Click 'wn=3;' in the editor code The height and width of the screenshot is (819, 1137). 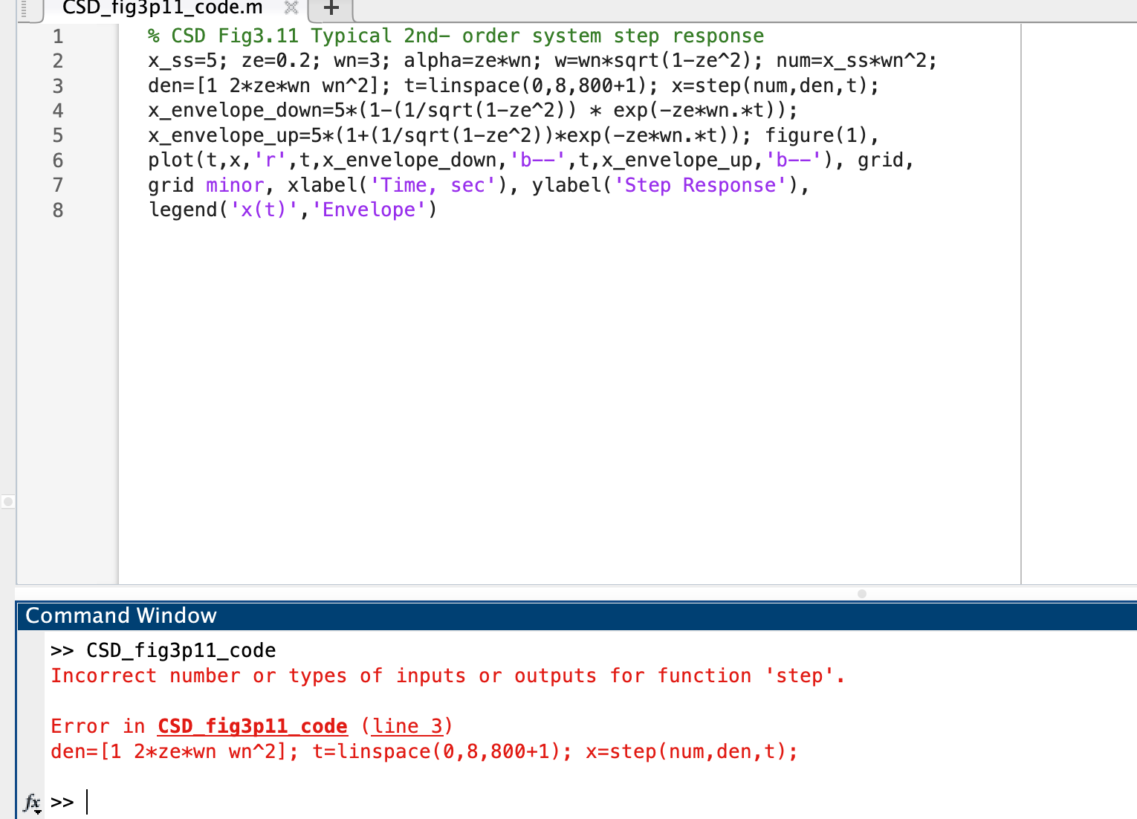(362, 61)
